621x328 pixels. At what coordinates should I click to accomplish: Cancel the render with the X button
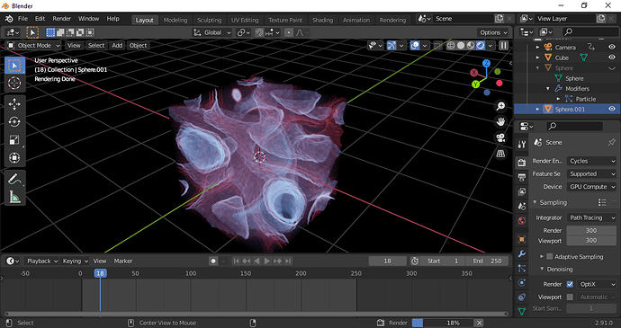(479, 323)
